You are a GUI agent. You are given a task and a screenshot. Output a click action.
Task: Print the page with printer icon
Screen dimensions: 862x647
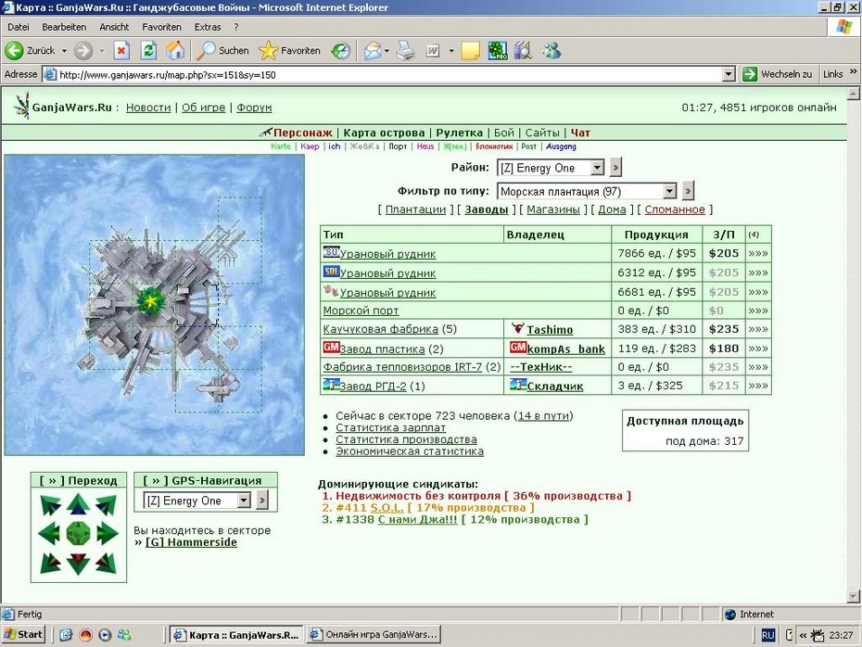[406, 51]
